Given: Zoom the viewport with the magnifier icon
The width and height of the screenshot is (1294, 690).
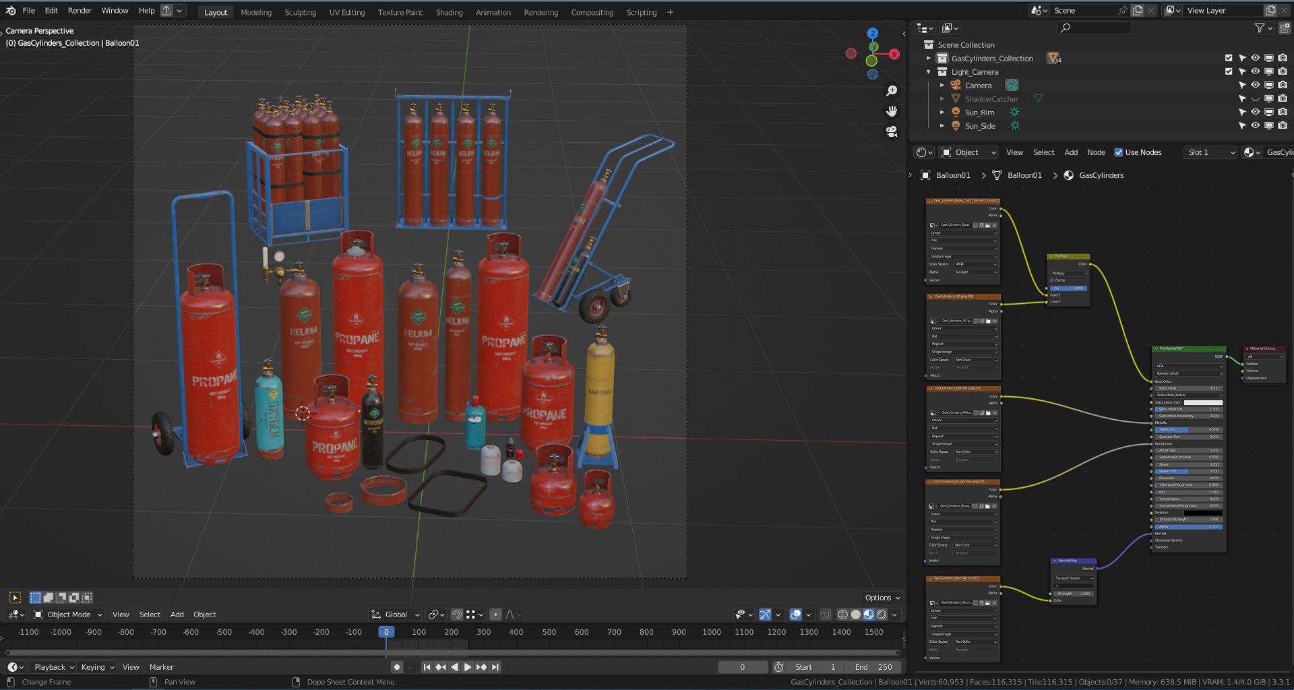Looking at the screenshot, I should (892, 91).
